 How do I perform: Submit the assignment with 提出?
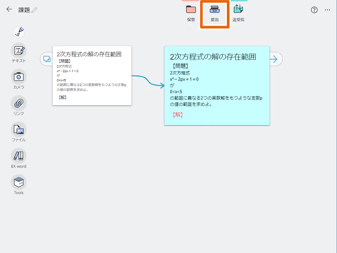point(214,13)
